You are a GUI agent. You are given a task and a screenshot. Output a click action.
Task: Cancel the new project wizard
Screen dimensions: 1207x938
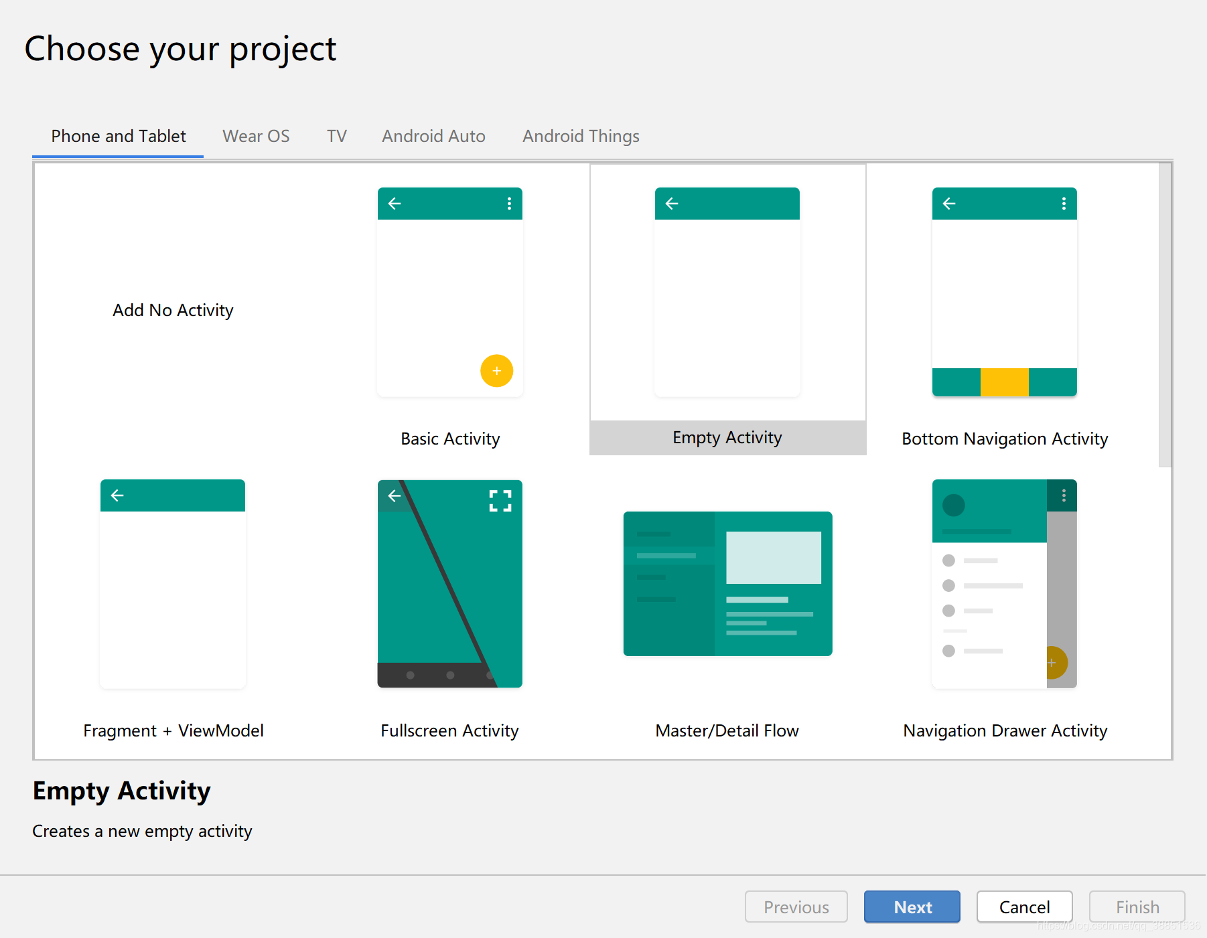click(1025, 907)
